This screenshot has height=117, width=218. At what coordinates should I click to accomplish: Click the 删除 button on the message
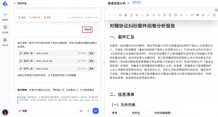pyautogui.click(x=47, y=17)
